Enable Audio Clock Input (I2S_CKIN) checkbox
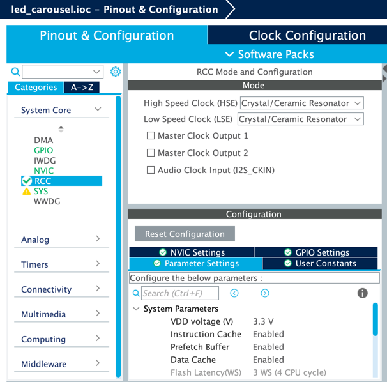The image size is (387, 382). point(151,170)
